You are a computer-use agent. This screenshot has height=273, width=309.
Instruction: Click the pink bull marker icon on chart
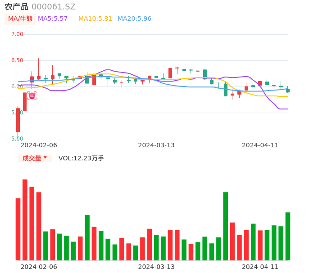tap(32, 96)
